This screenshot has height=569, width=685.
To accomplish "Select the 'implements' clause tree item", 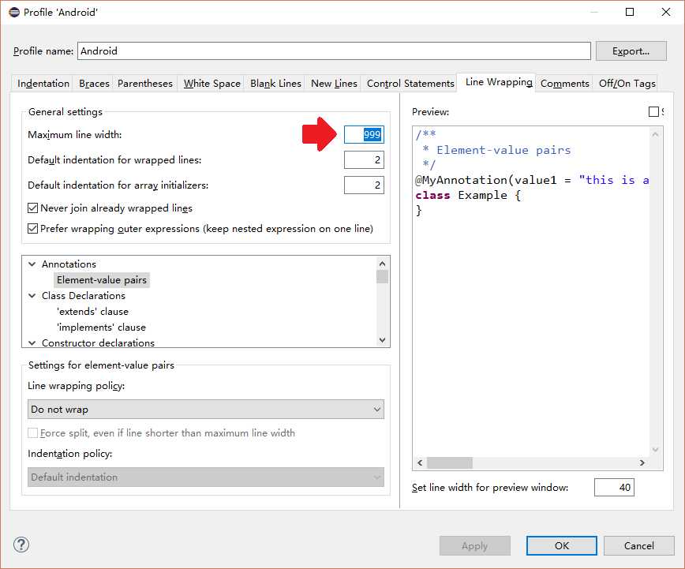I will (x=101, y=328).
